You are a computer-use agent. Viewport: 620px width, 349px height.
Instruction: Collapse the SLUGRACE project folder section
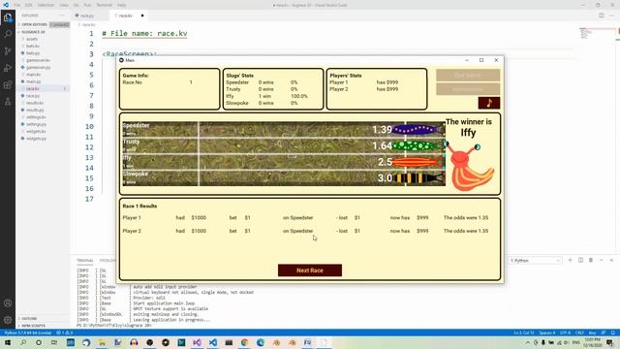coord(32,32)
